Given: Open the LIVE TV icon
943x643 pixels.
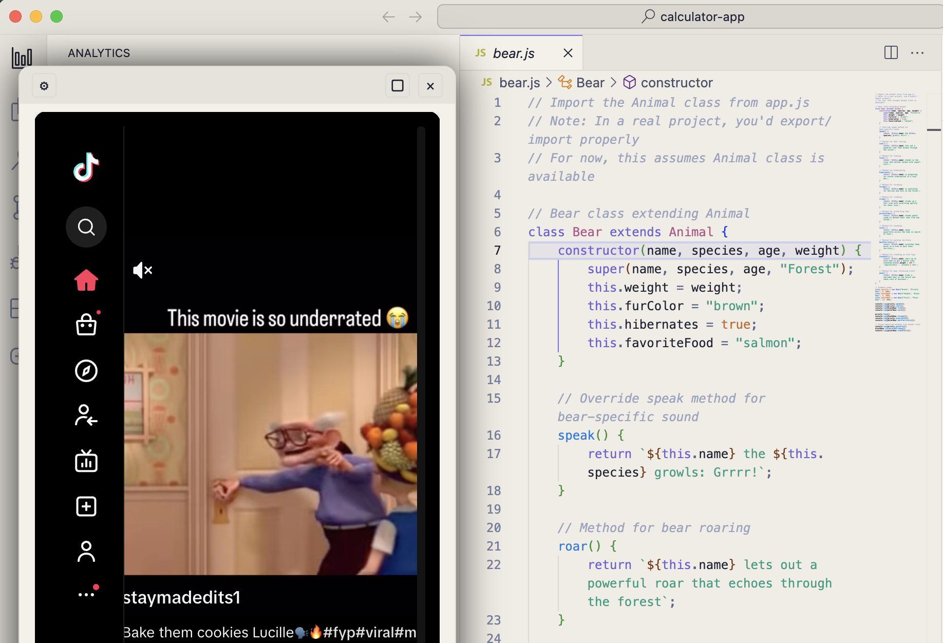Looking at the screenshot, I should click(x=86, y=461).
